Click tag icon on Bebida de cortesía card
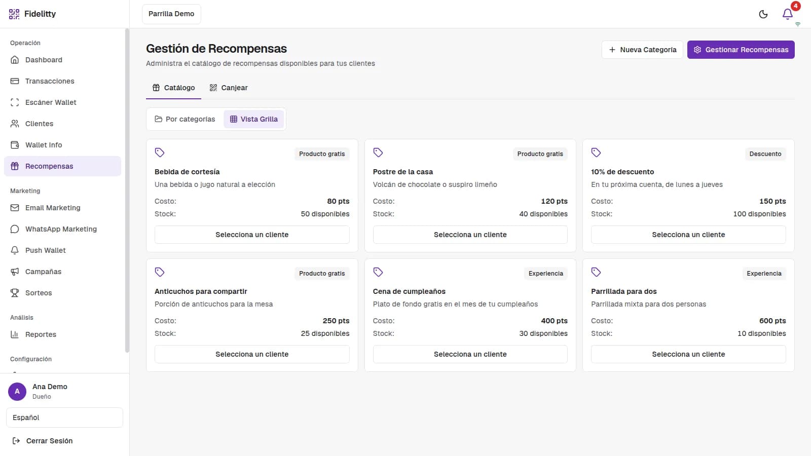 [x=160, y=153]
